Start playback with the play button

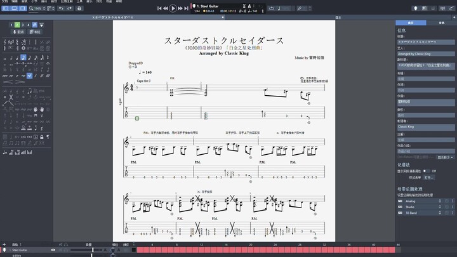173,8
